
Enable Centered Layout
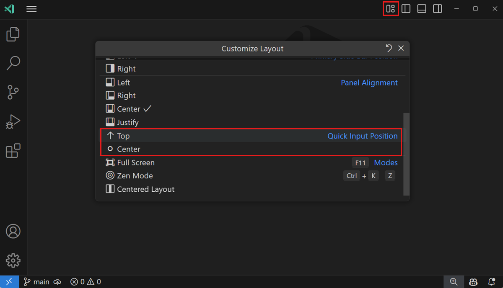[145, 189]
